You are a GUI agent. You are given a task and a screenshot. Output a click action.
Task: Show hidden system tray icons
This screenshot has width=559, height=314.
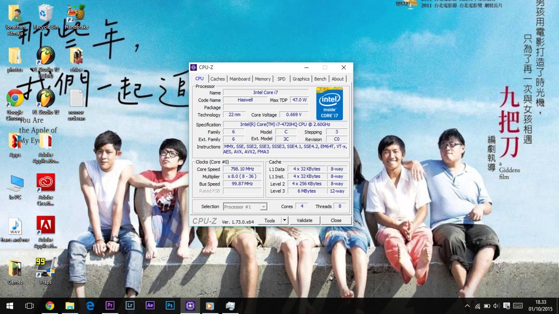467,306
